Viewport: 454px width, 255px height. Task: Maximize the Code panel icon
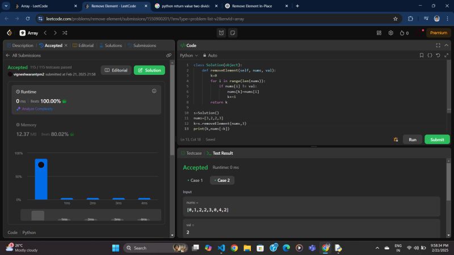pyautogui.click(x=438, y=45)
